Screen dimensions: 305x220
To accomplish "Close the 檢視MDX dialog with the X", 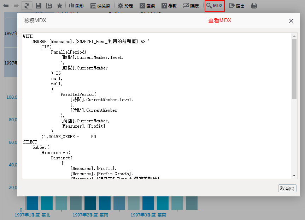I will 291,21.
